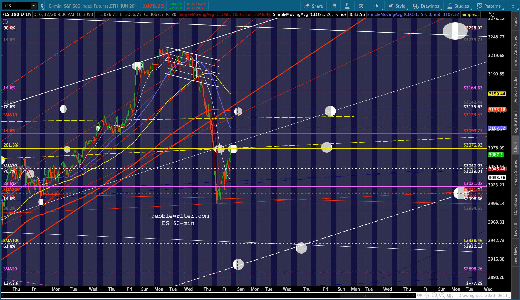The image size is (520, 300).
Task: Click the 88.6% Fibonacci label
Action: (9, 28)
